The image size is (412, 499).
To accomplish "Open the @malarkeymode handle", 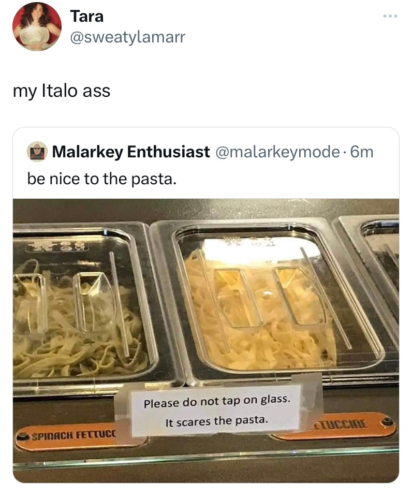I will point(278,152).
